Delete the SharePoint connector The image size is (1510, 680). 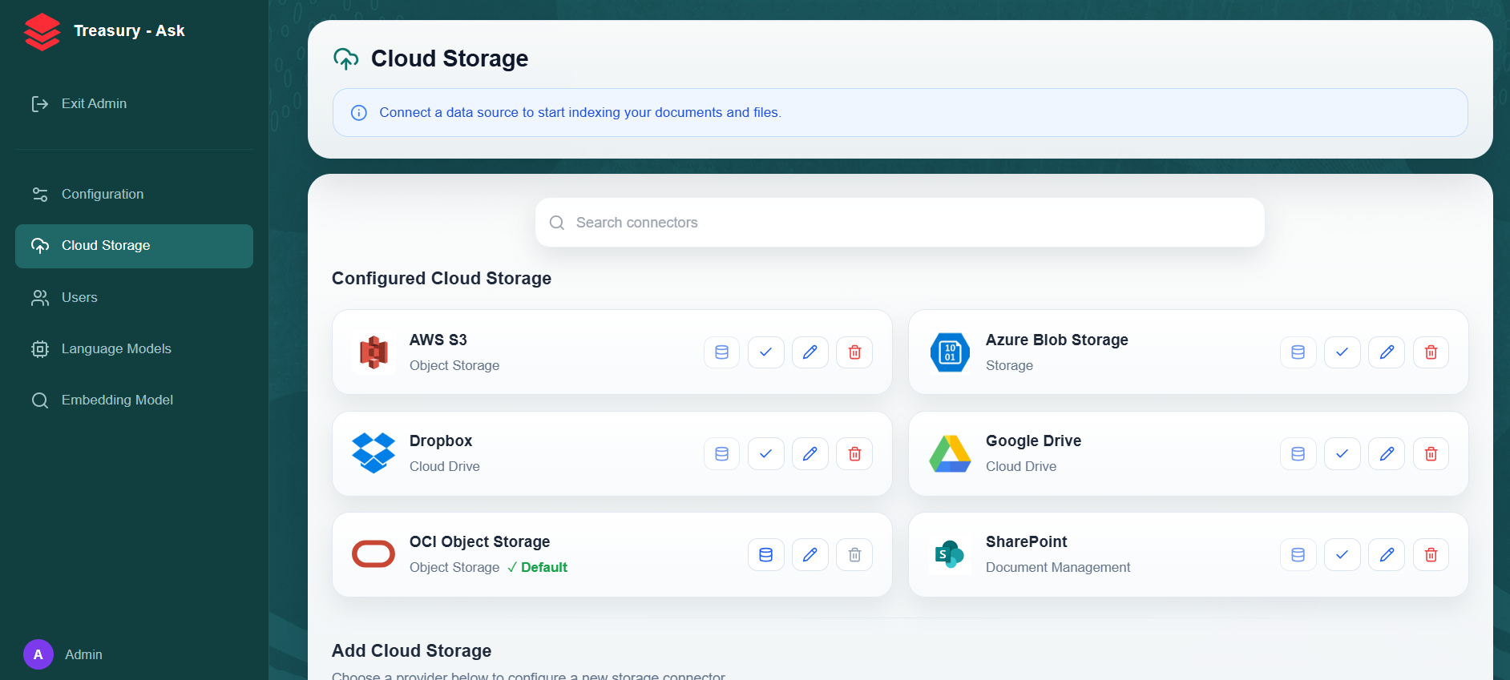[1431, 555]
